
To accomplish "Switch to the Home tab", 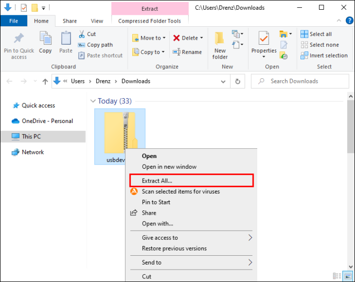I will 41,21.
